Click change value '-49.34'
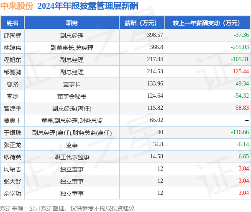This screenshot has width=251, height=212. (241, 83)
